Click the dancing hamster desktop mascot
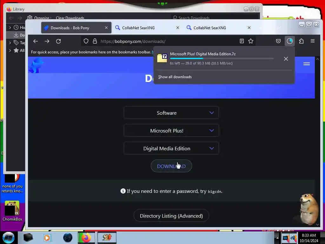This screenshot has width=325, height=244. (308, 209)
